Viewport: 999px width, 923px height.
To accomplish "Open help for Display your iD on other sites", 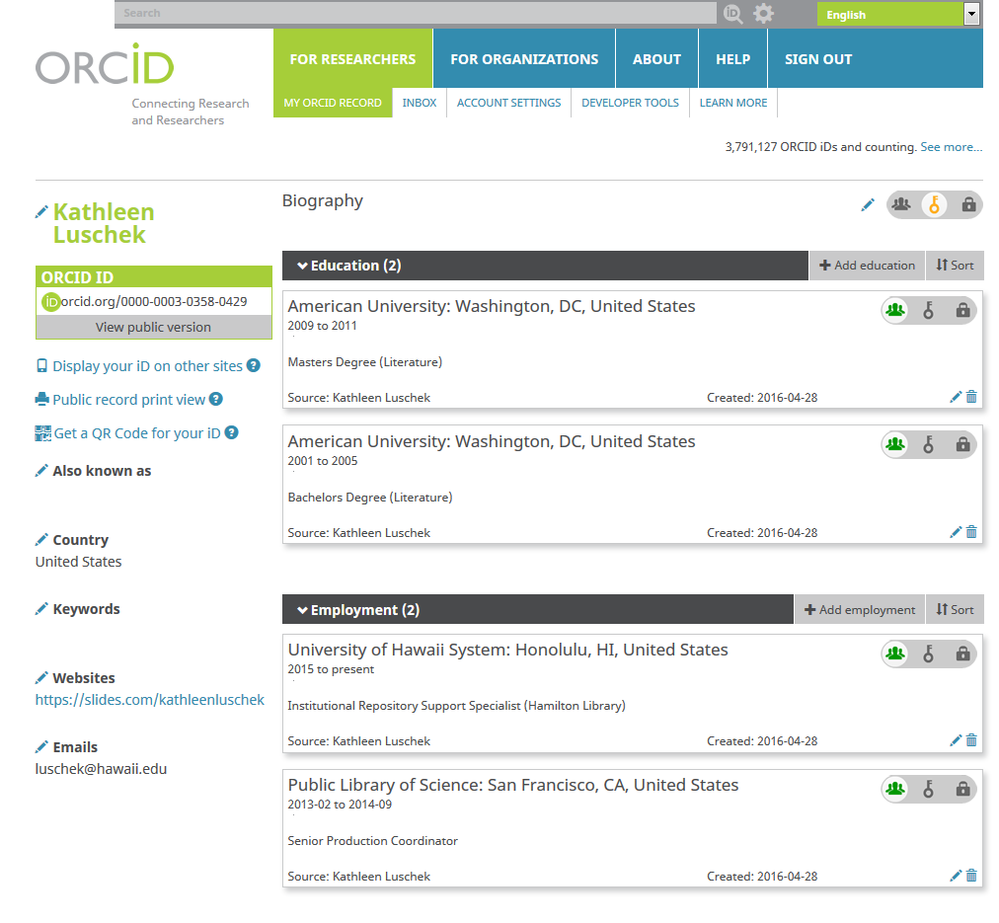I will click(x=254, y=365).
